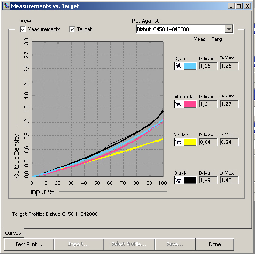
Task: Click the Cyan color swatch
Action: pos(190,66)
